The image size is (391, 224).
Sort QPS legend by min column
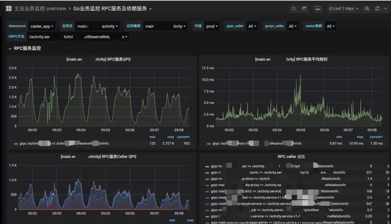152,137
